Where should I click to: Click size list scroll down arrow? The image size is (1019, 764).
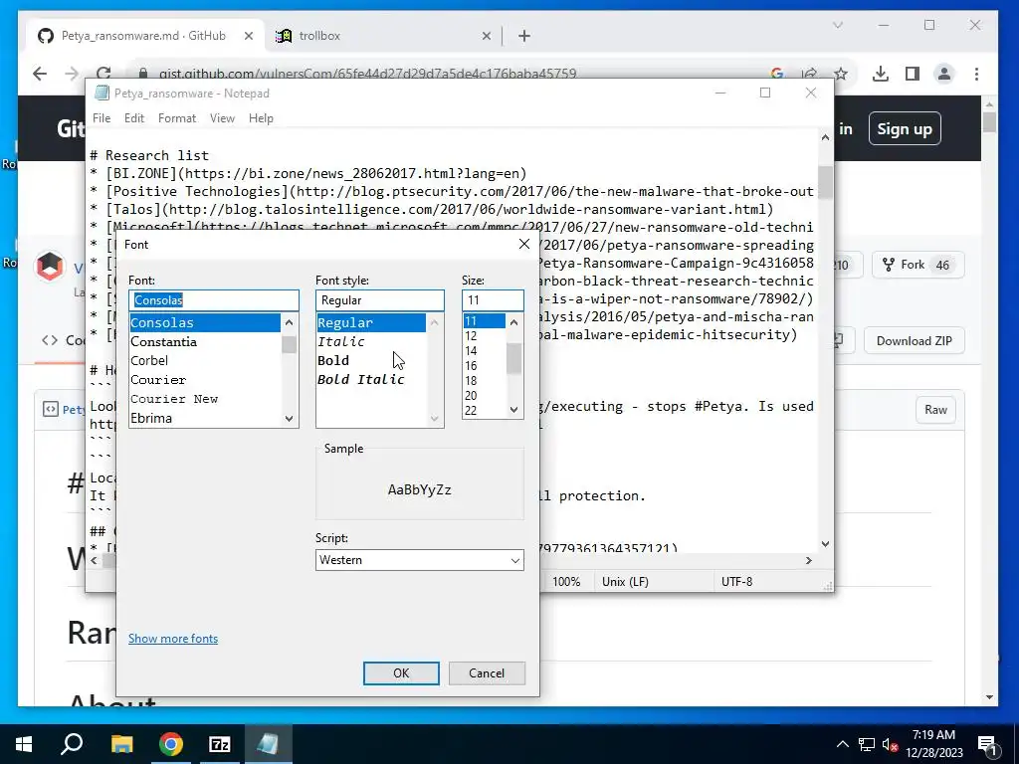click(x=514, y=410)
